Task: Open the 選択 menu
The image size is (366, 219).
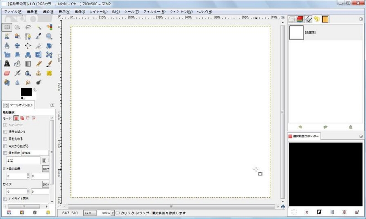Action: coord(48,11)
